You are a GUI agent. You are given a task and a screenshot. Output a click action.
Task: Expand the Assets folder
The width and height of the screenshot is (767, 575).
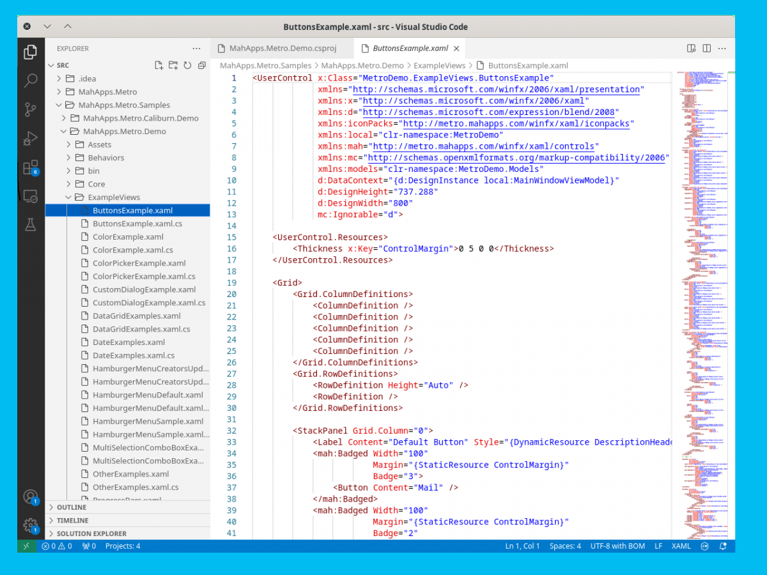coord(128,144)
